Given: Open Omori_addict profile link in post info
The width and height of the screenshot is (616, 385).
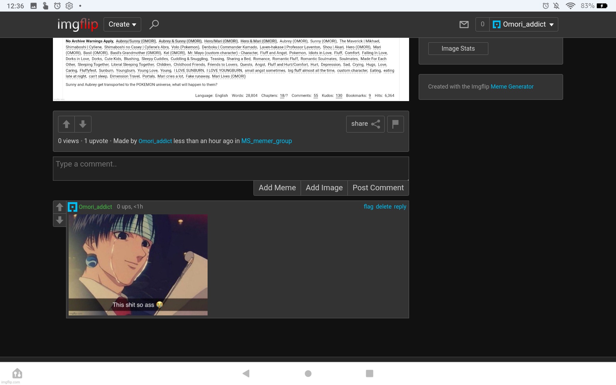Looking at the screenshot, I should (155, 141).
